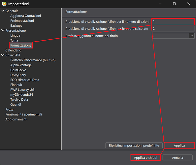Confirm with Applica e chiudi
The height and width of the screenshot is (165, 196).
[146, 158]
